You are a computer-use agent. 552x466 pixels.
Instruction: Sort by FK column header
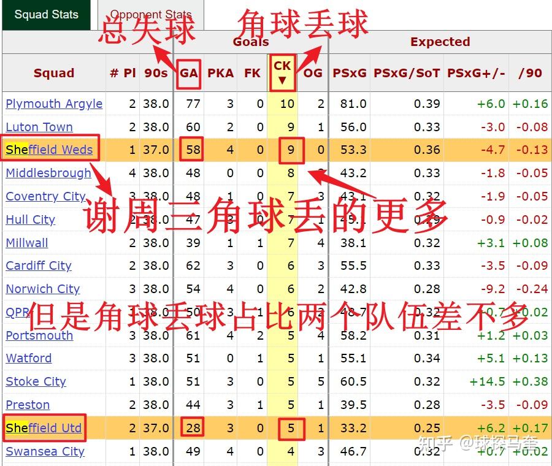[x=252, y=73]
